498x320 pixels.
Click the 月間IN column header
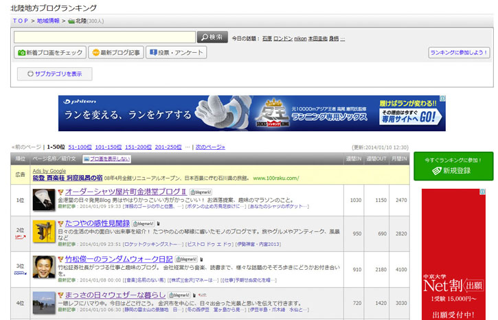[x=399, y=159]
